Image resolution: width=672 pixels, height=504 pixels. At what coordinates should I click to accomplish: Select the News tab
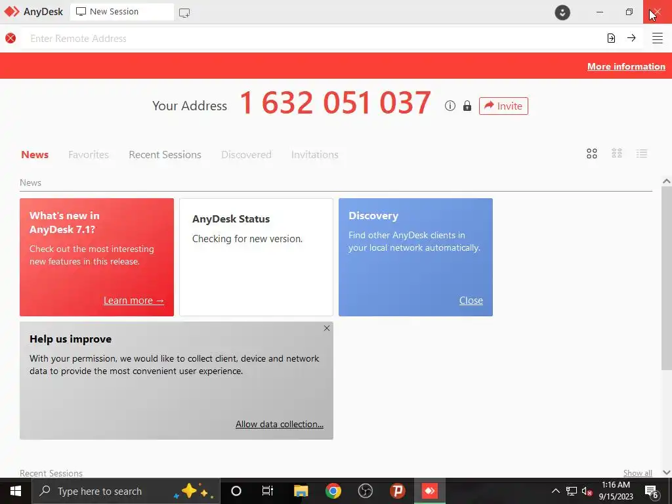pyautogui.click(x=35, y=154)
